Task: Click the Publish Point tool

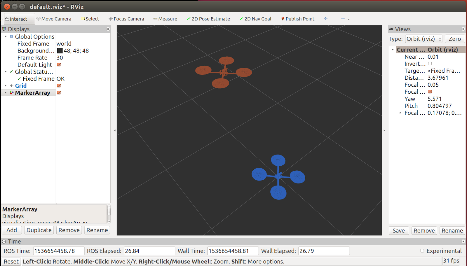Action: point(297,19)
